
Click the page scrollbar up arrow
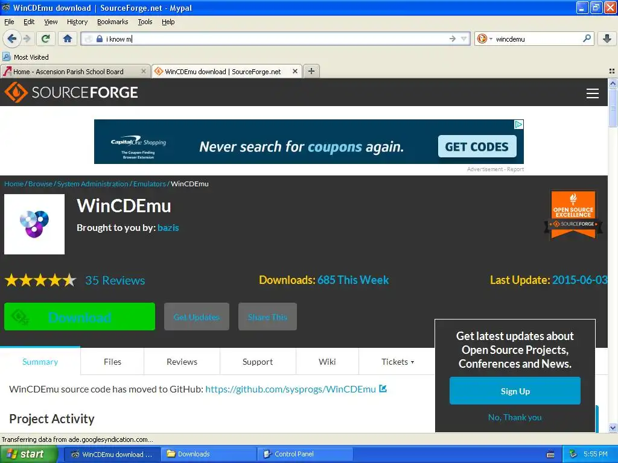click(613, 83)
